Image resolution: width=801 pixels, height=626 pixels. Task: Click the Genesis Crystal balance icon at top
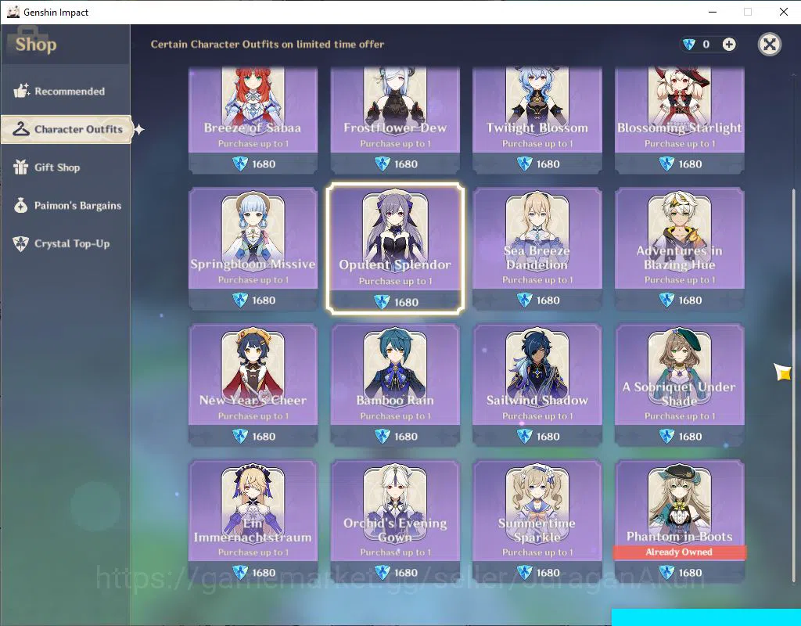(x=689, y=45)
